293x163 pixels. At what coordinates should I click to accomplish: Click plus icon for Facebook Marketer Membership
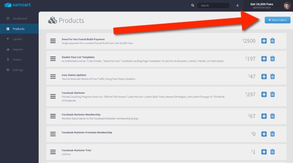264,116
